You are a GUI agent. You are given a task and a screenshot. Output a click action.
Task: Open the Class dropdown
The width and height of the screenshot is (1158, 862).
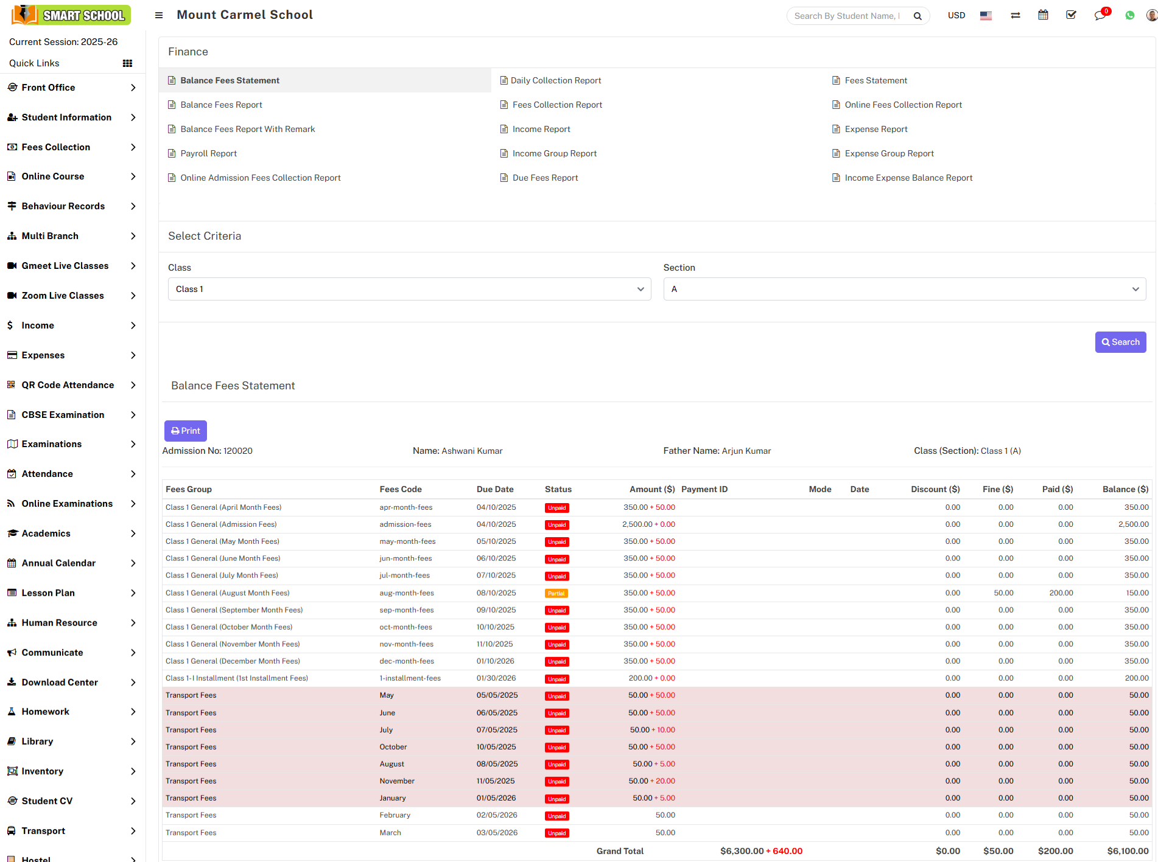pos(409,289)
